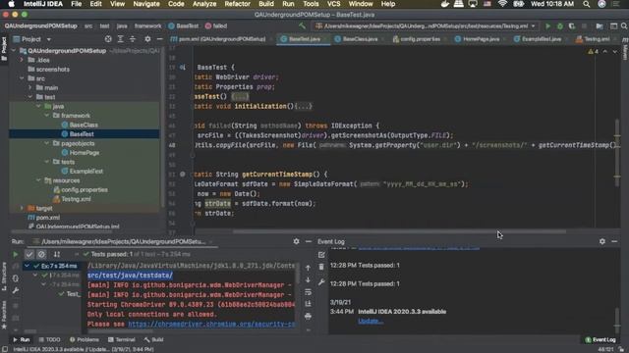Open the Analyze menu

pyautogui.click(x=204, y=4)
